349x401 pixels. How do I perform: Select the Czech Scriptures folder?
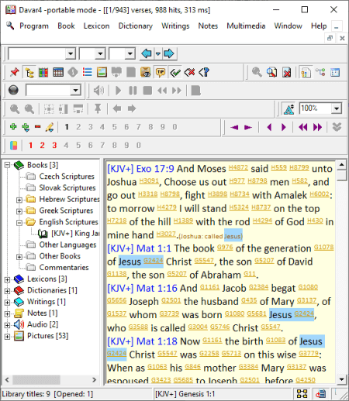67,177
